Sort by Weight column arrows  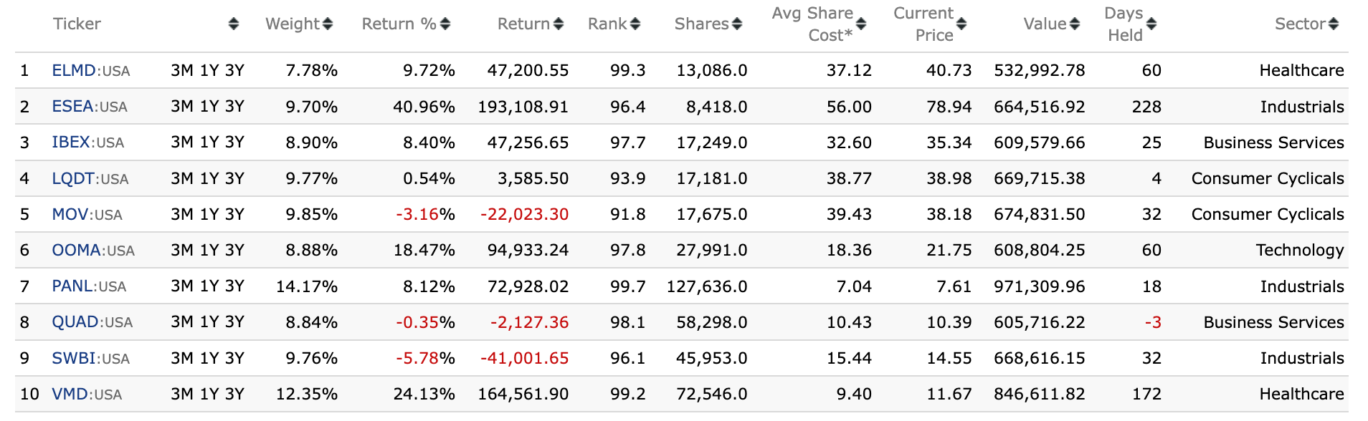point(328,24)
